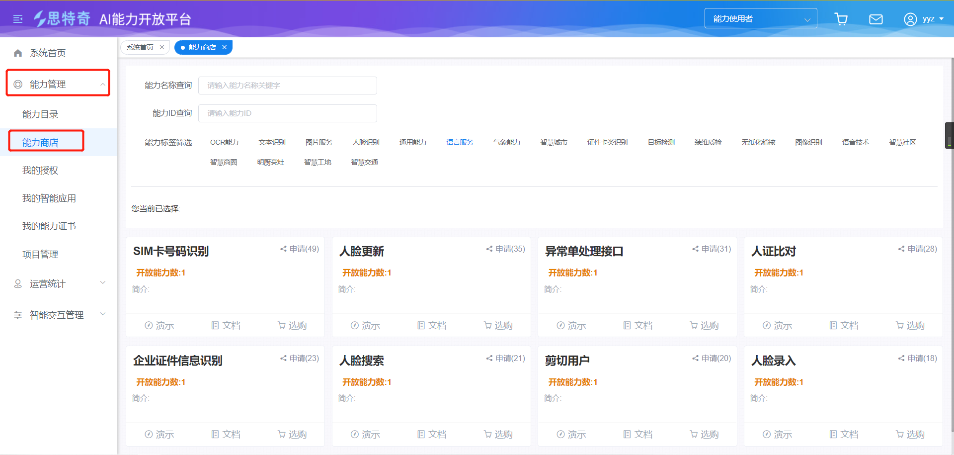Filter by 智慧社区 tag
The width and height of the screenshot is (954, 455).
point(902,142)
